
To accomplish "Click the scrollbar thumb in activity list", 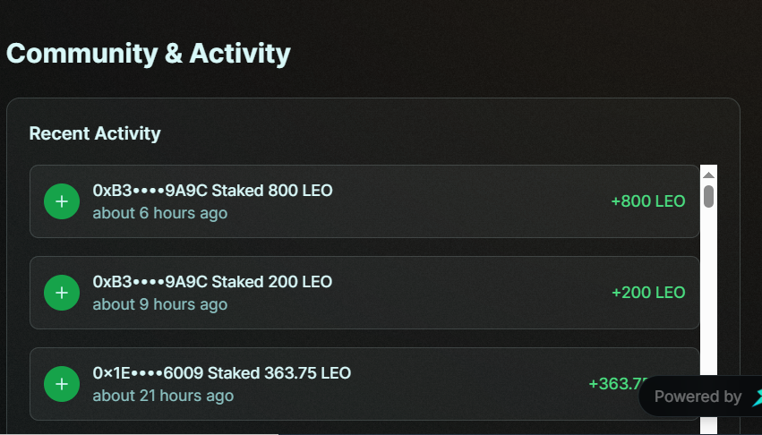I will (x=708, y=196).
